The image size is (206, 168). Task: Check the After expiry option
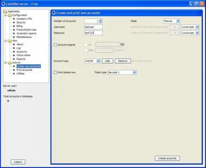pos(86,50)
